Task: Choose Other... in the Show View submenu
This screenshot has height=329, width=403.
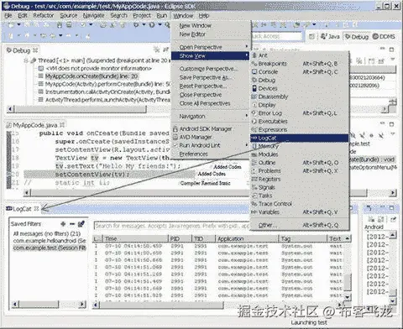Action: [299, 225]
